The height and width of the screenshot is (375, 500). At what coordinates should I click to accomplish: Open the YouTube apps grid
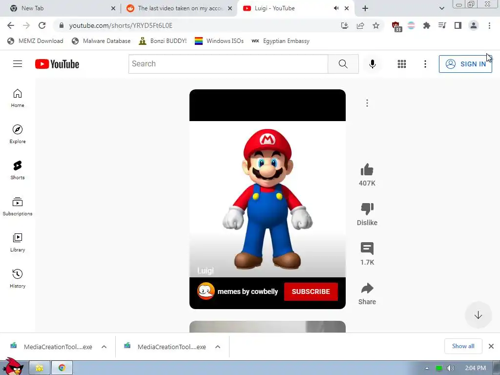402,64
